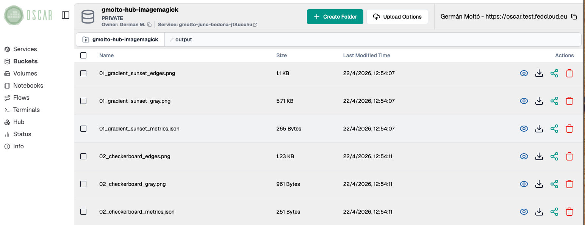585x225 pixels.
Task: Copy the owner name icon
Action: (x=149, y=25)
